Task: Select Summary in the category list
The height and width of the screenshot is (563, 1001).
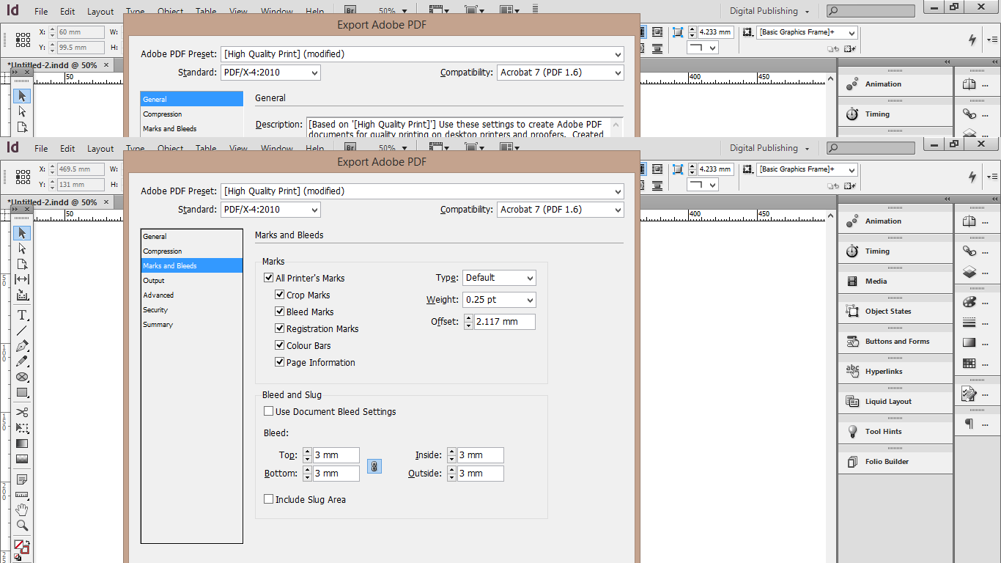Action: pyautogui.click(x=191, y=325)
